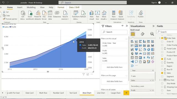Image resolution: width=177 pixels, height=99 pixels.
Task: Check the Ship Mode field
Action: point(162,83)
